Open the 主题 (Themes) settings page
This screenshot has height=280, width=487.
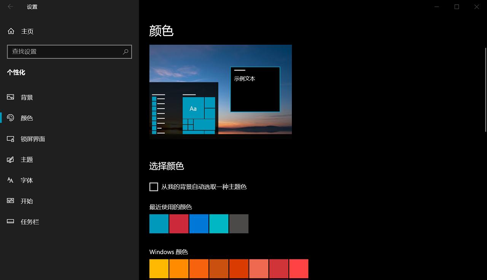click(x=27, y=160)
